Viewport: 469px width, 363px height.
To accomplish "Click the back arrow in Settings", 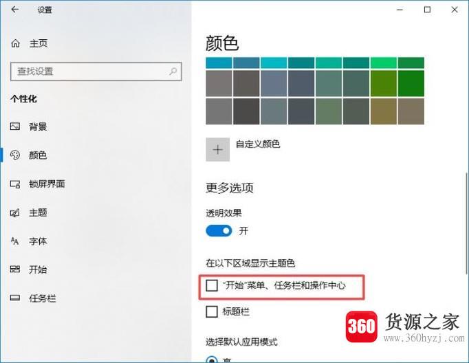I will [x=15, y=10].
